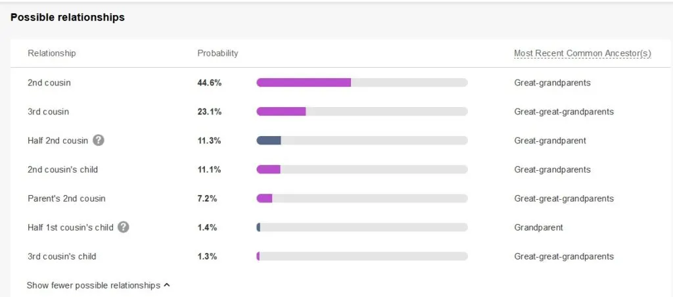
Task: Select the Parent's 2nd cousin label
Action: [66, 198]
